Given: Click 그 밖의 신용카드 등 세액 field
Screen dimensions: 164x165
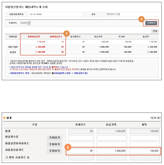Looking at the screenshot, I should point(145,158).
